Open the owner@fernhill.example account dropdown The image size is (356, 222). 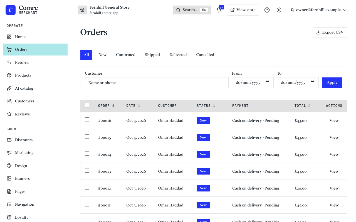point(318,10)
